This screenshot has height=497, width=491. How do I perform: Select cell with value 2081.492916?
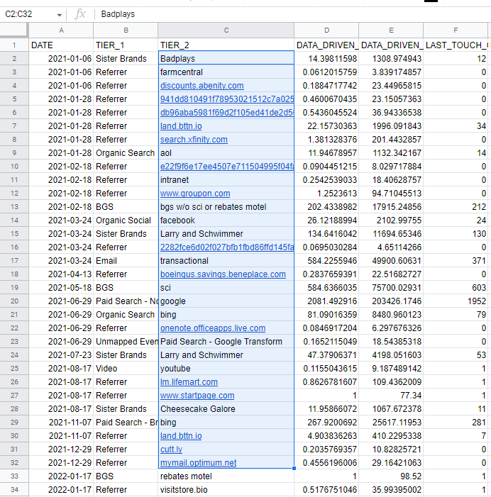[x=326, y=301]
